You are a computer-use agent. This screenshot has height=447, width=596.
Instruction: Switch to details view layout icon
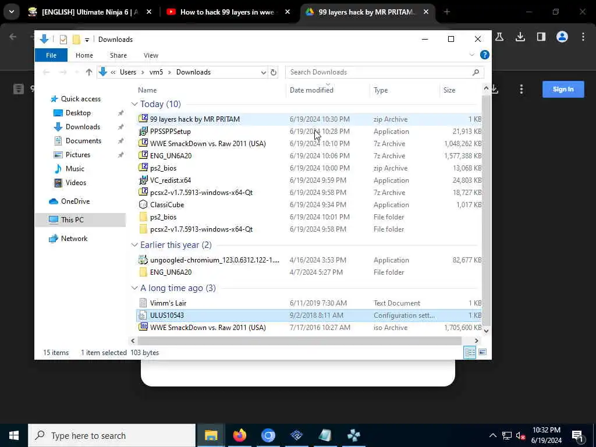[x=470, y=352]
